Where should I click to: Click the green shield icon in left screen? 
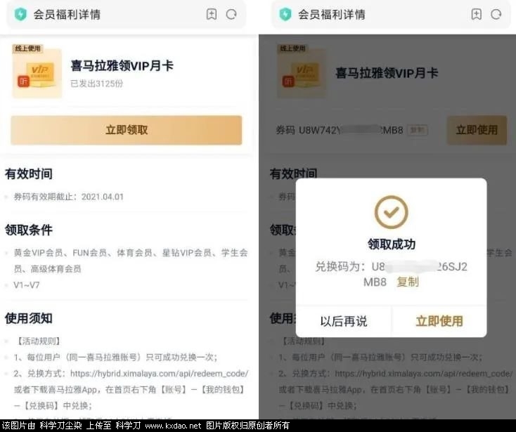click(x=20, y=14)
